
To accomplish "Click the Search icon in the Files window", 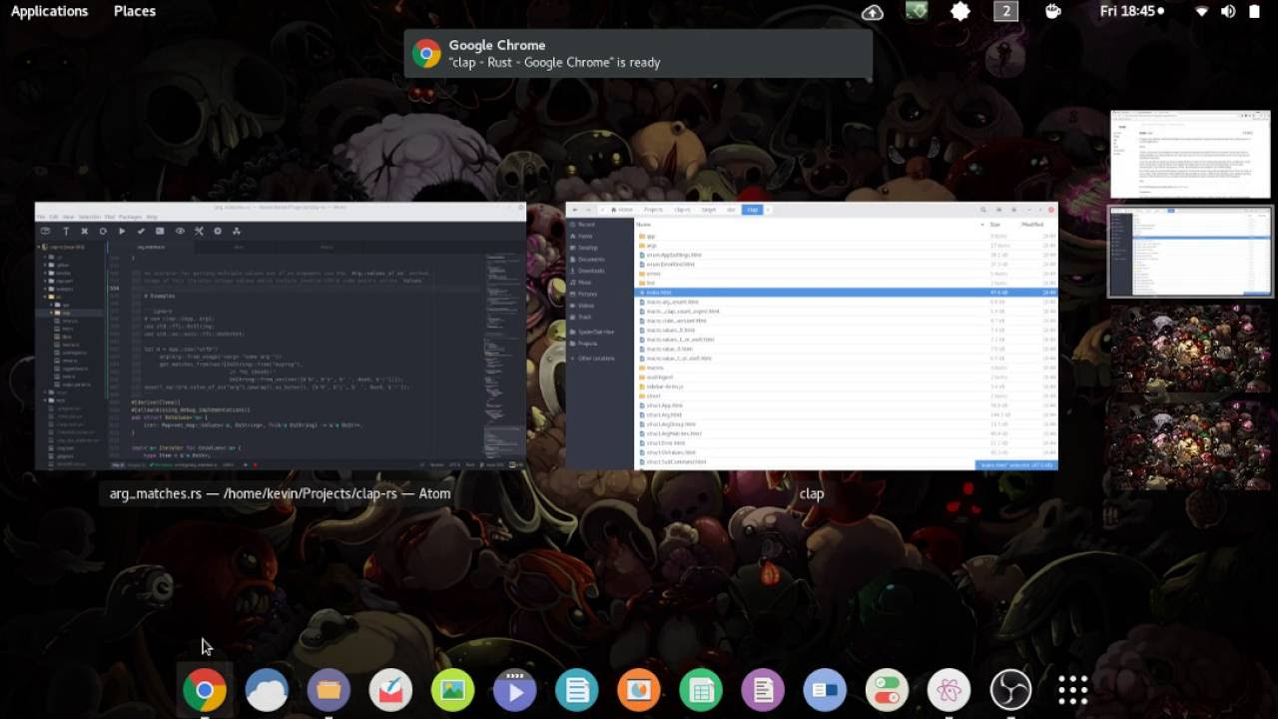I will pyautogui.click(x=983, y=210).
